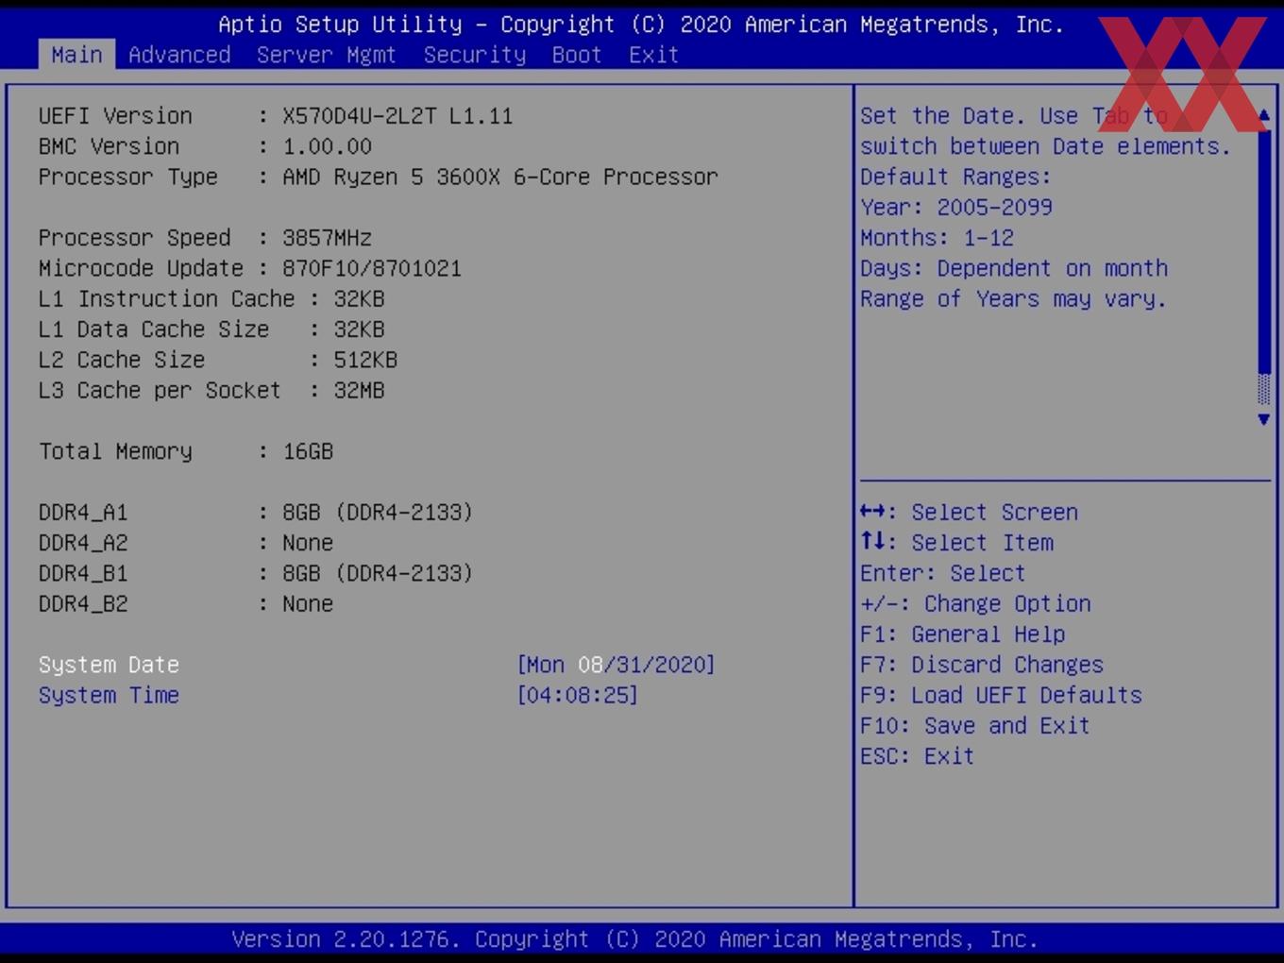The image size is (1284, 963).
Task: Click the ESC: Exit hint
Action: (917, 756)
